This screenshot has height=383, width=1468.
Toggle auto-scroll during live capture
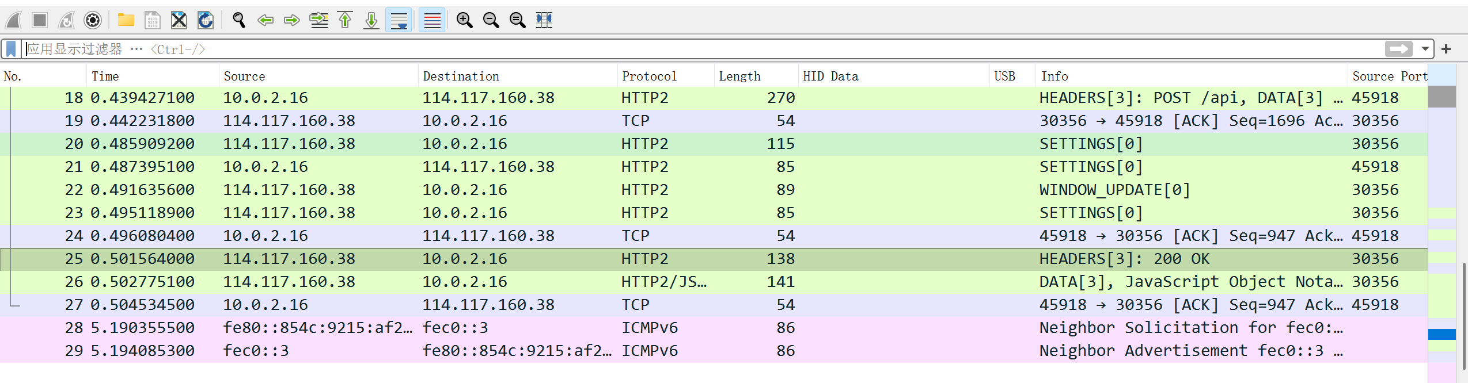[399, 21]
